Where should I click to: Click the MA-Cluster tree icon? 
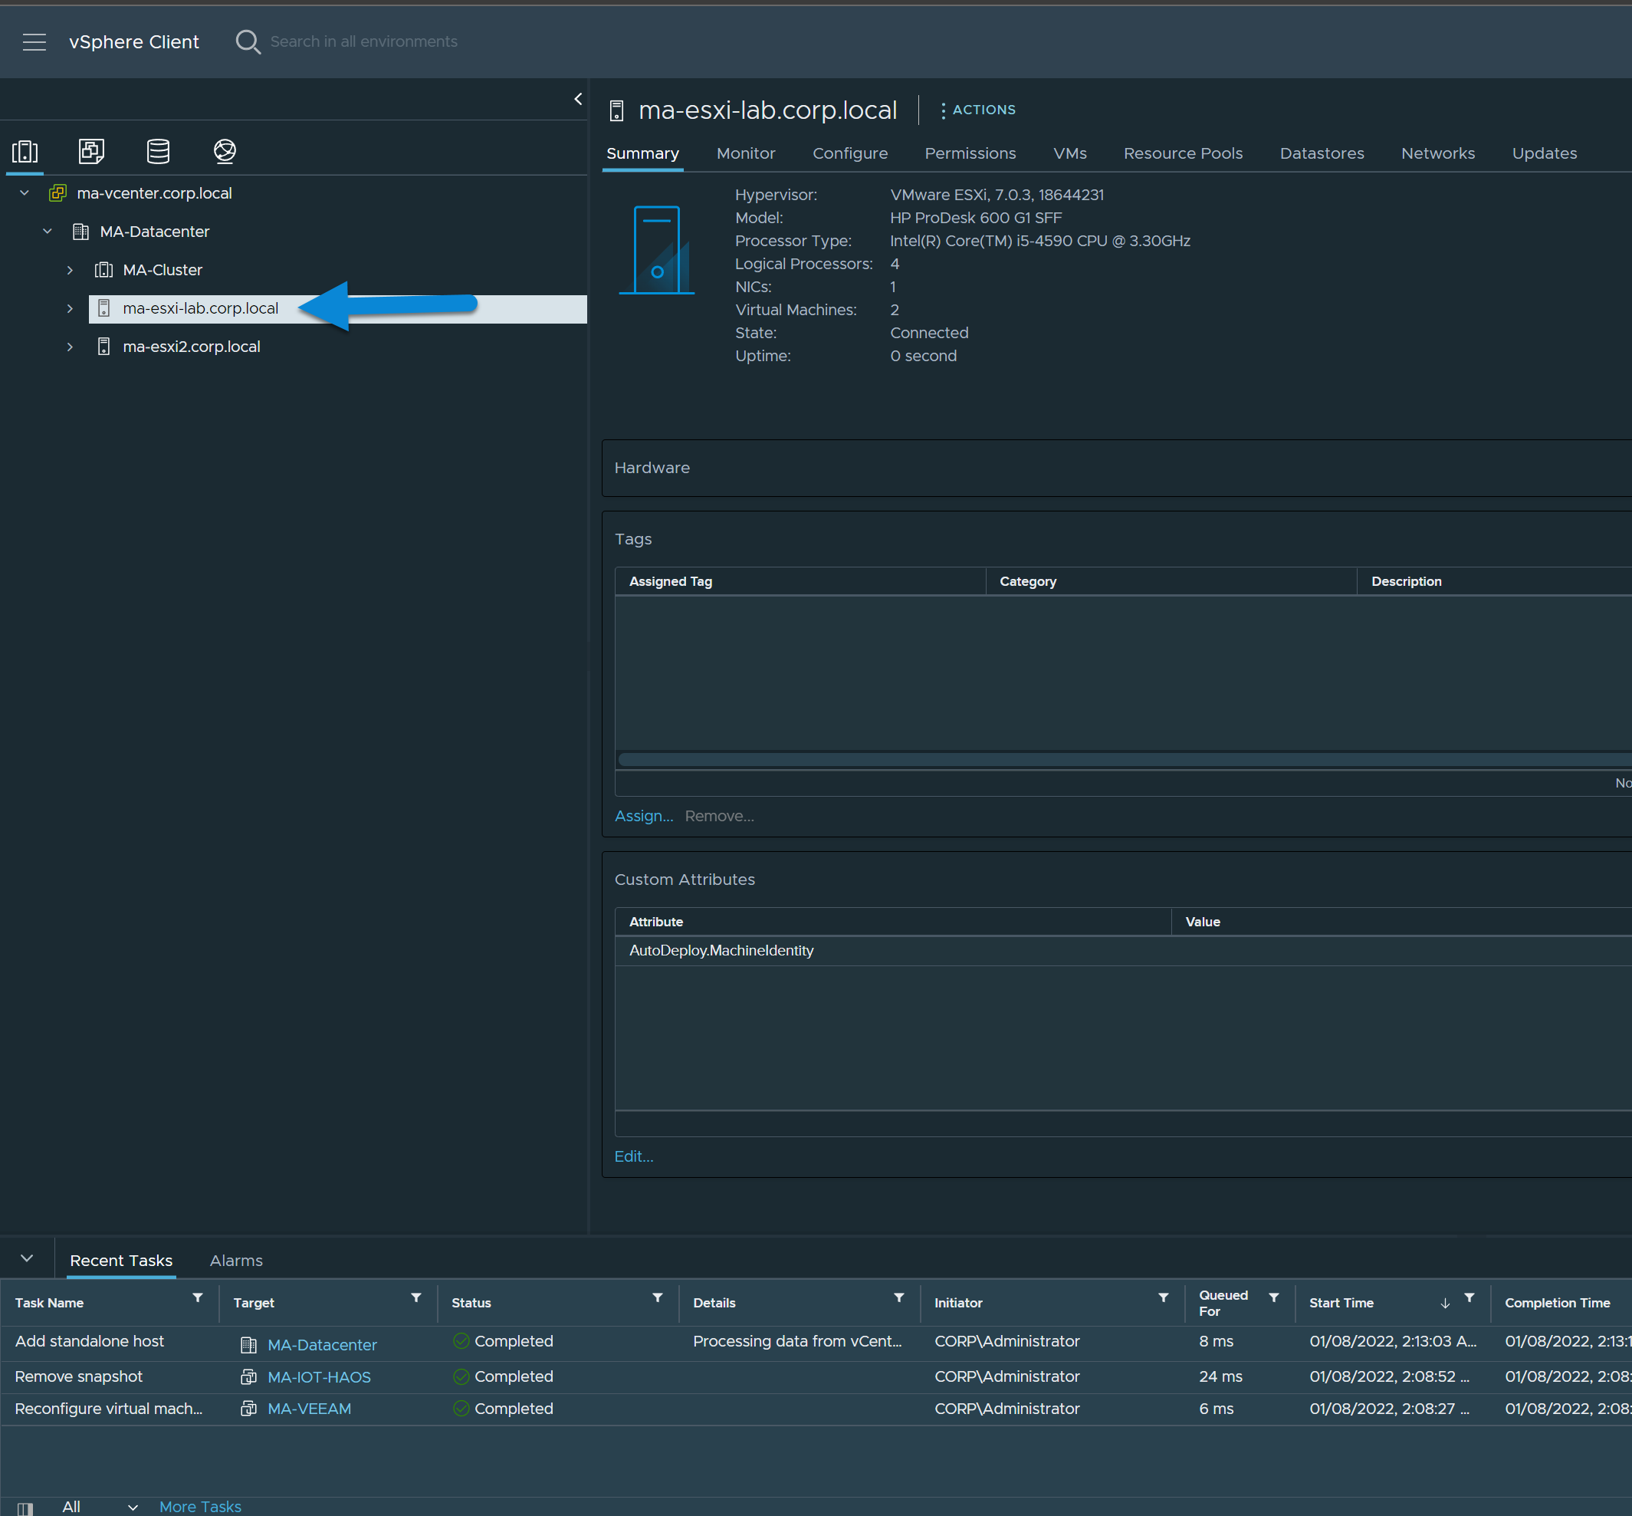coord(103,270)
